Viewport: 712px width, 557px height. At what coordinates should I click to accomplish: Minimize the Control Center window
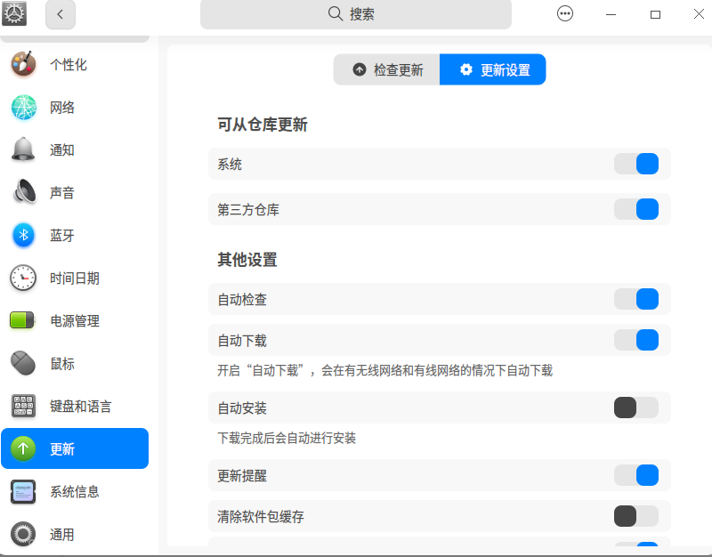click(x=611, y=14)
